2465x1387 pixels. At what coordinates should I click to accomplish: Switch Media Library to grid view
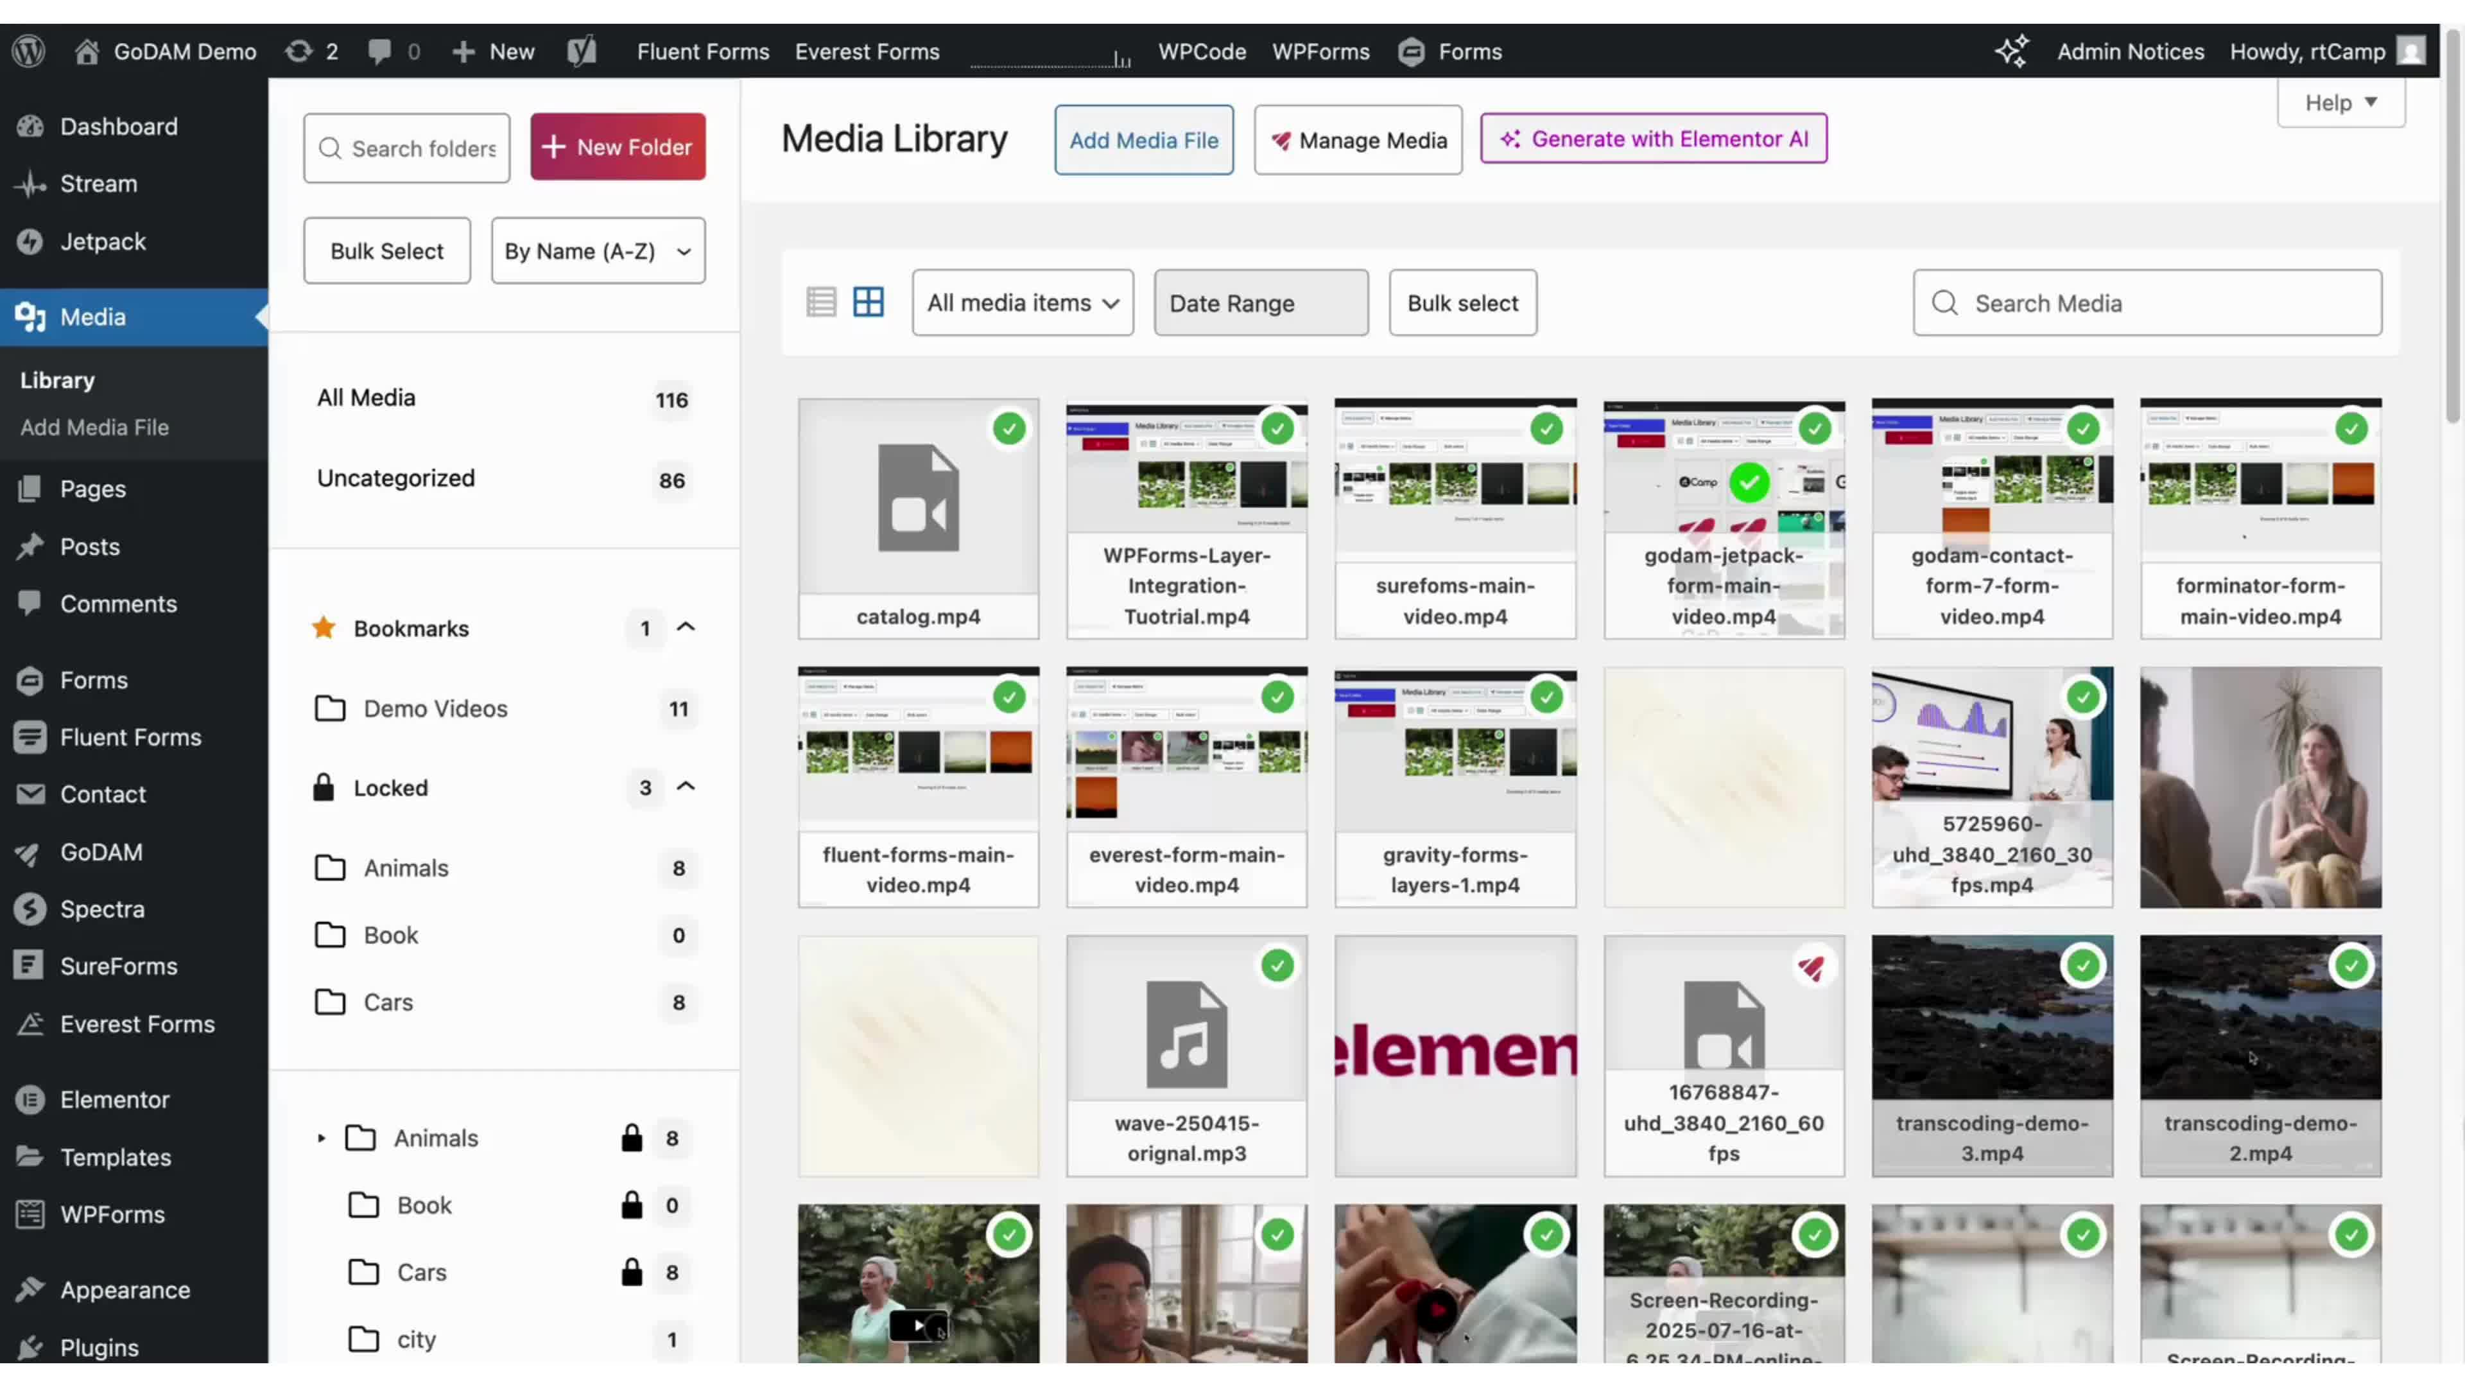(869, 302)
